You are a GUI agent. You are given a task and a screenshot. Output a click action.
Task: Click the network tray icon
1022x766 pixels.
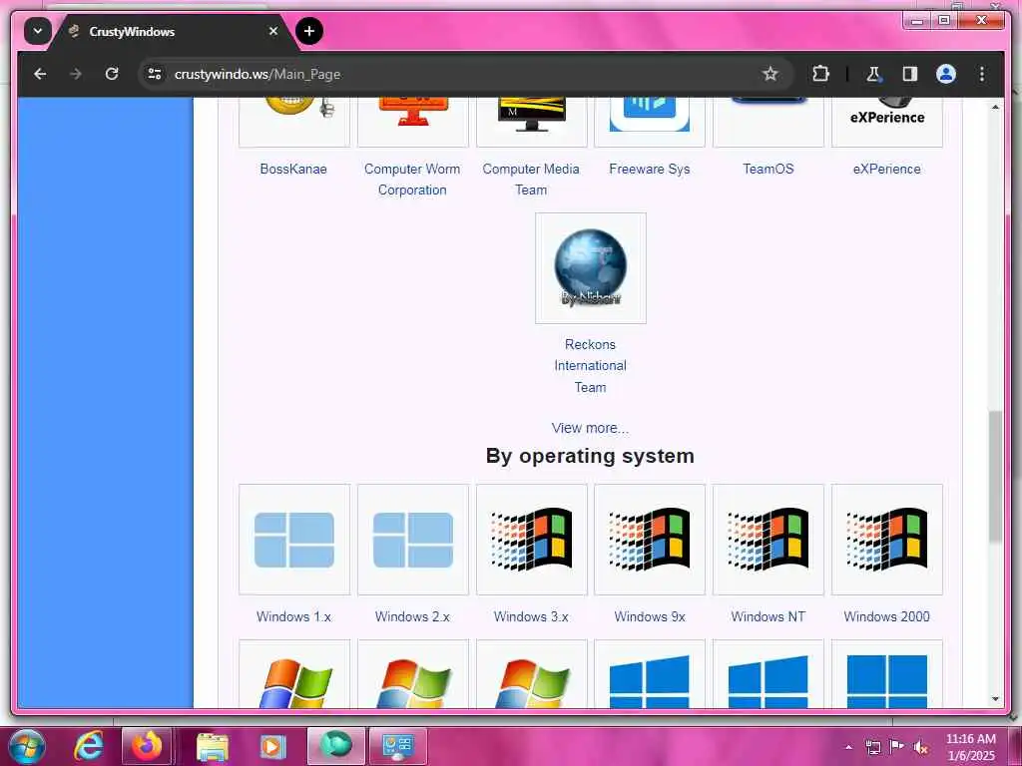pos(872,747)
